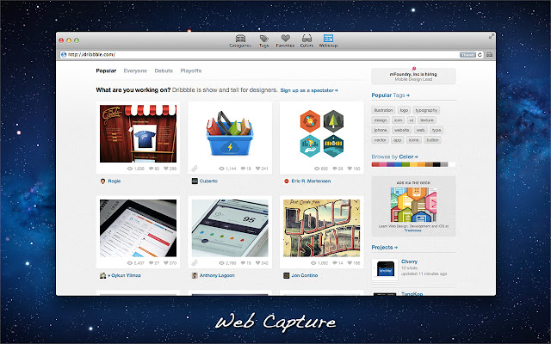Click Jon Contino's avatar icon
Image resolution: width=551 pixels, height=344 pixels.
pyautogui.click(x=286, y=275)
